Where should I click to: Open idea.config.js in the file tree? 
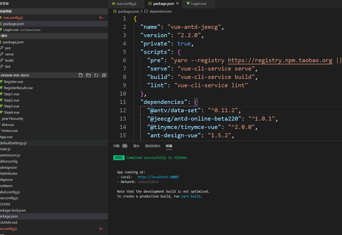point(54,198)
